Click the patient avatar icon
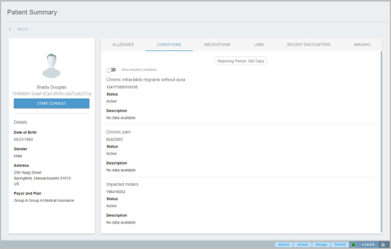Viewport: 391px width, 249px height. (52, 65)
